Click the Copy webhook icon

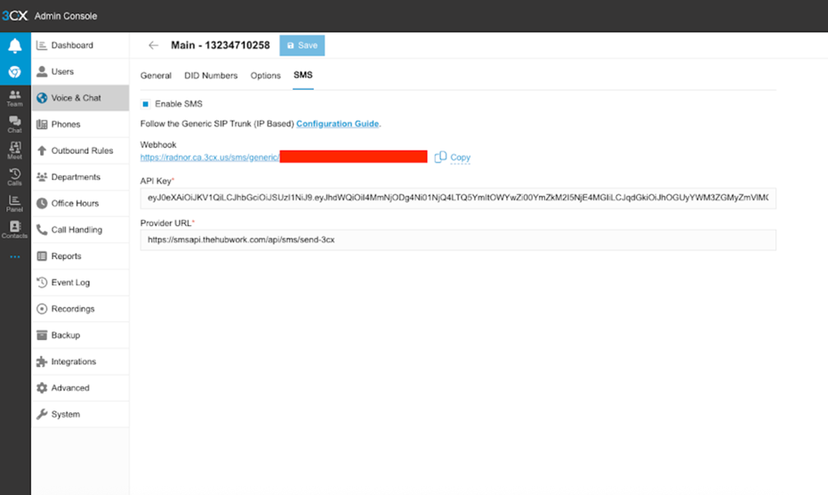click(440, 158)
